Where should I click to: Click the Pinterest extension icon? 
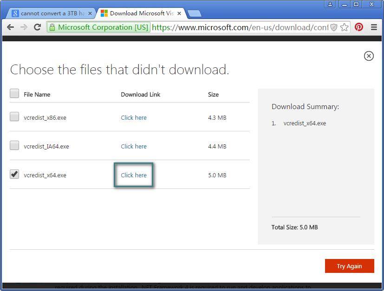click(x=359, y=27)
